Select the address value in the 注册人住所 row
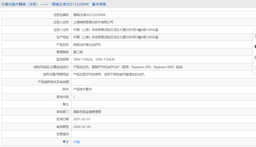Screen dimensions: 256x147 (x=116, y=30)
